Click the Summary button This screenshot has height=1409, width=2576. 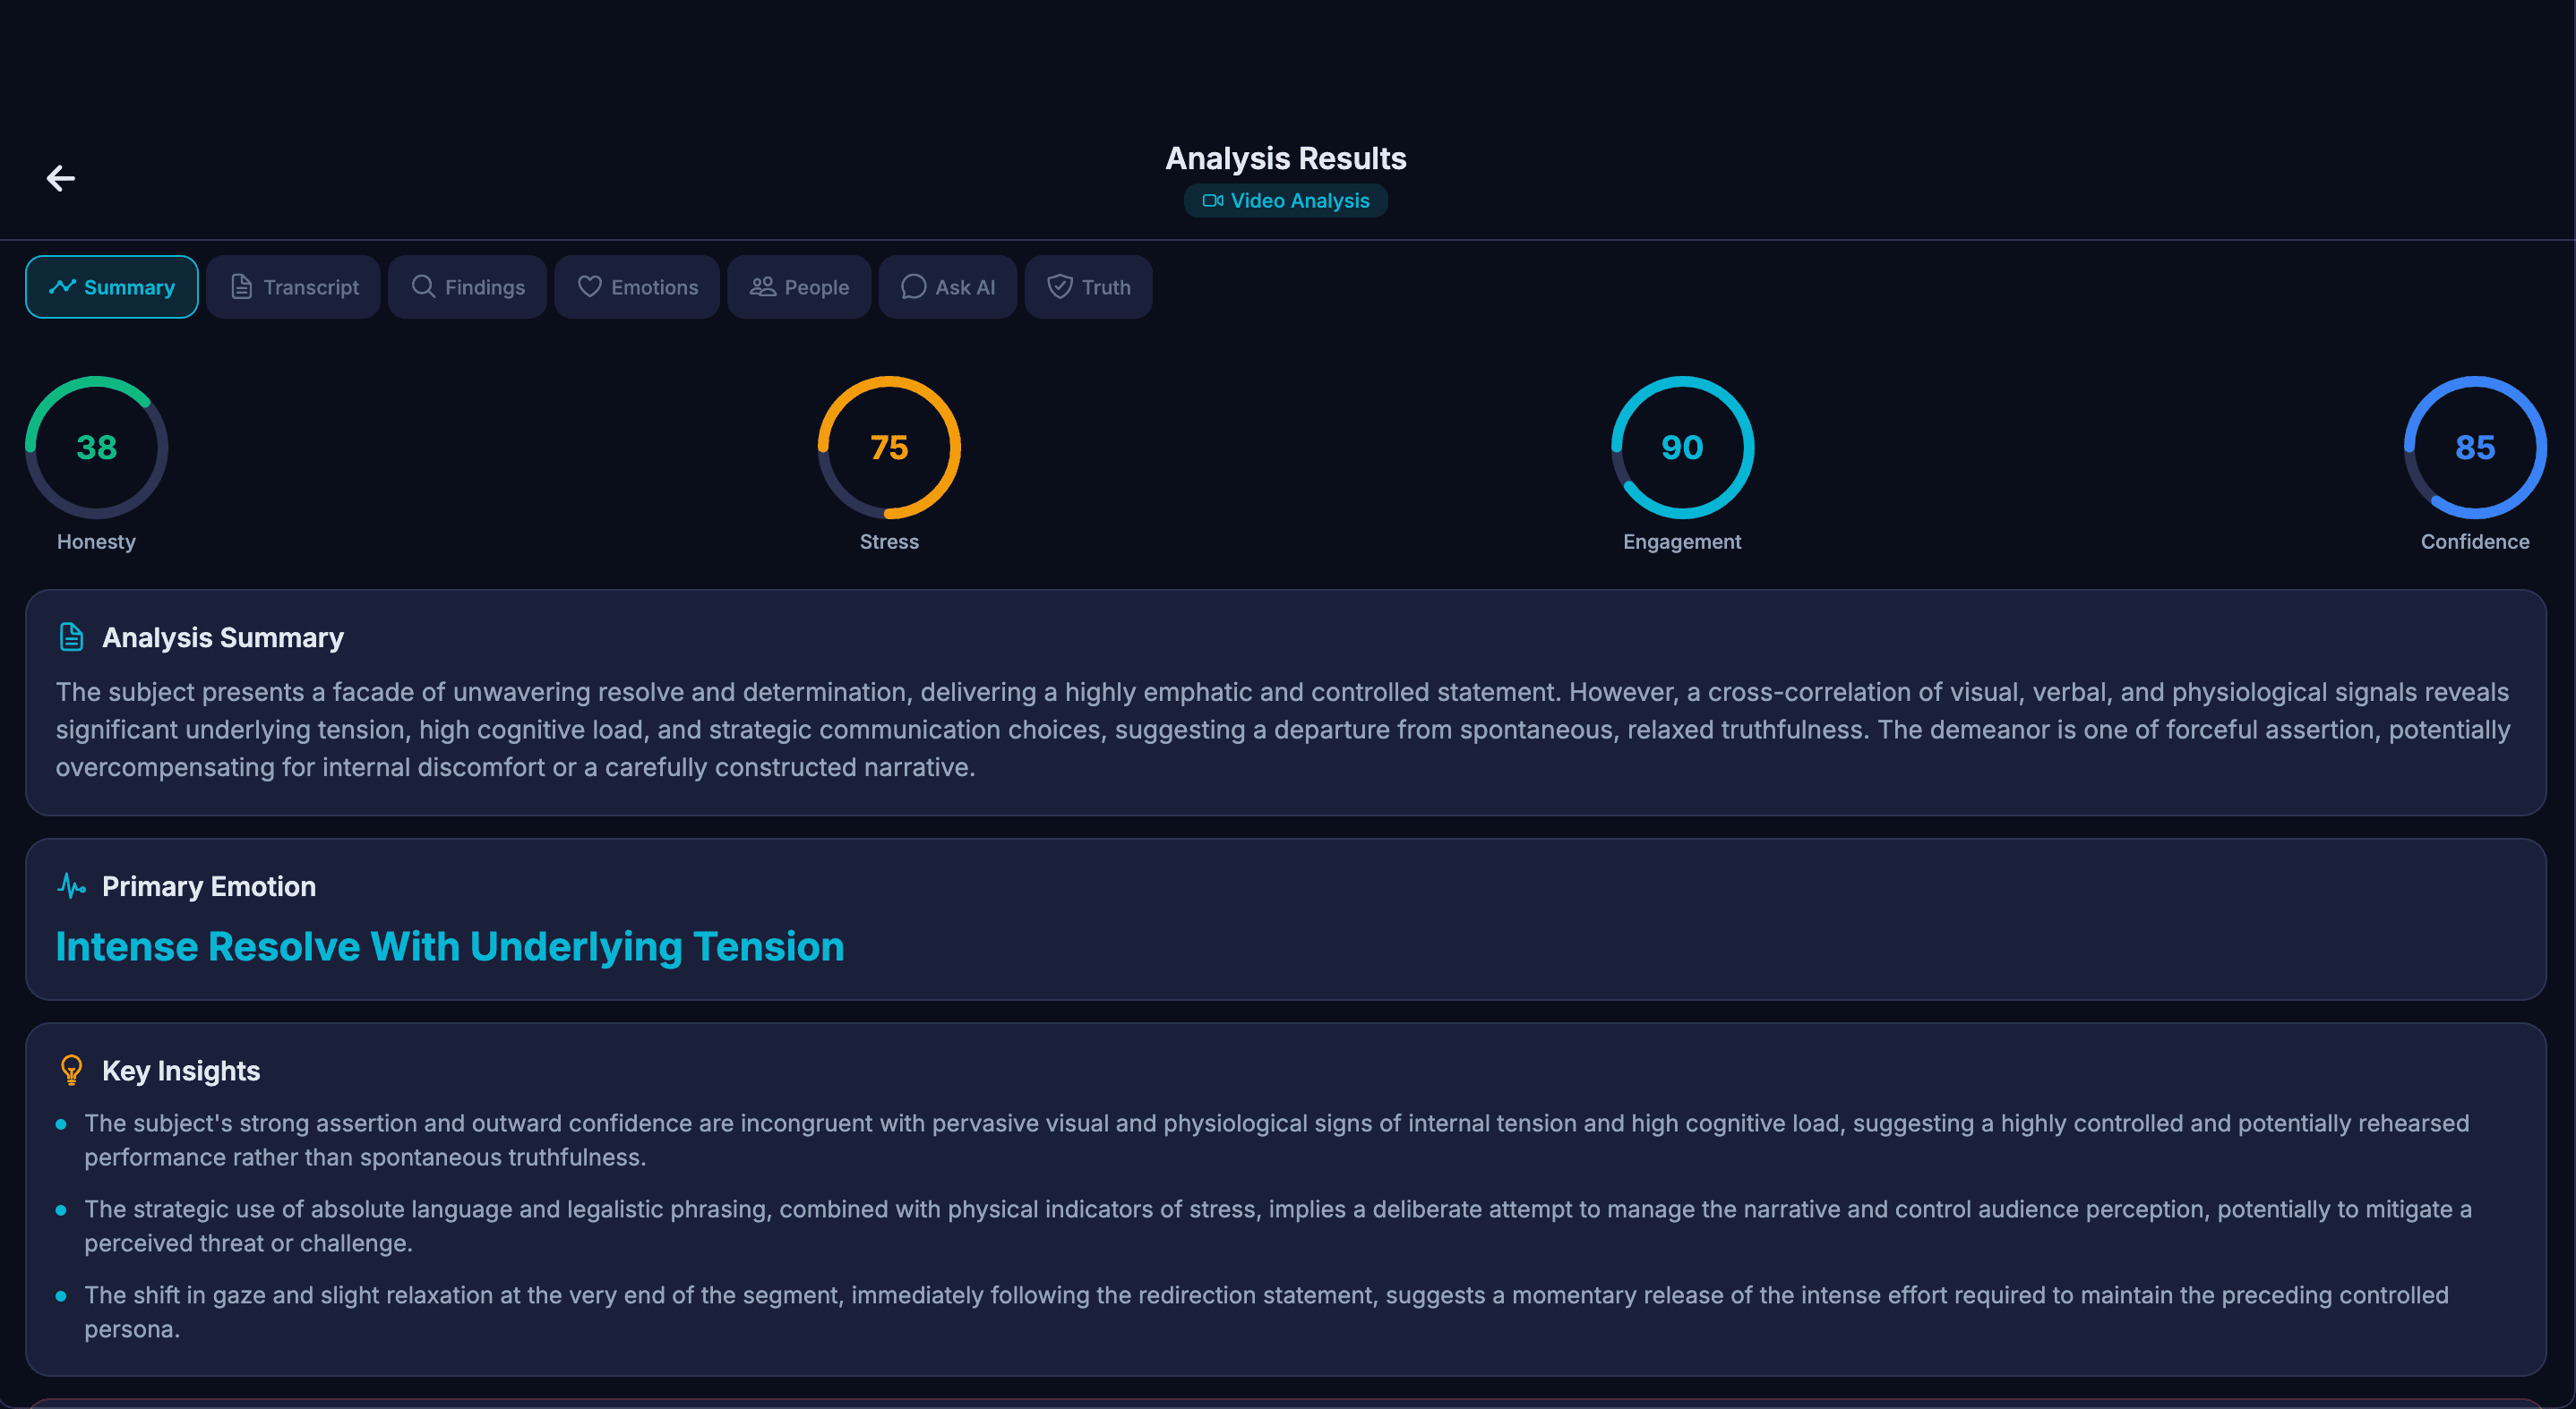[x=111, y=286]
